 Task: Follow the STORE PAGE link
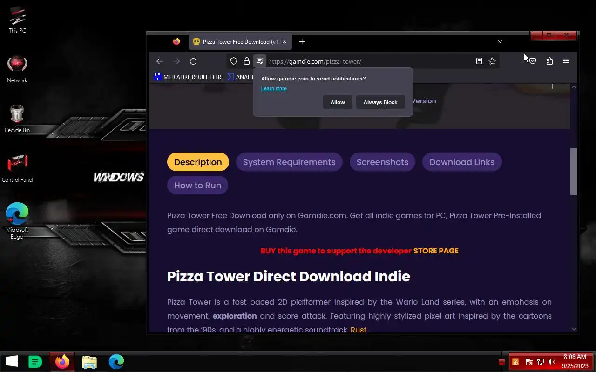[436, 251]
